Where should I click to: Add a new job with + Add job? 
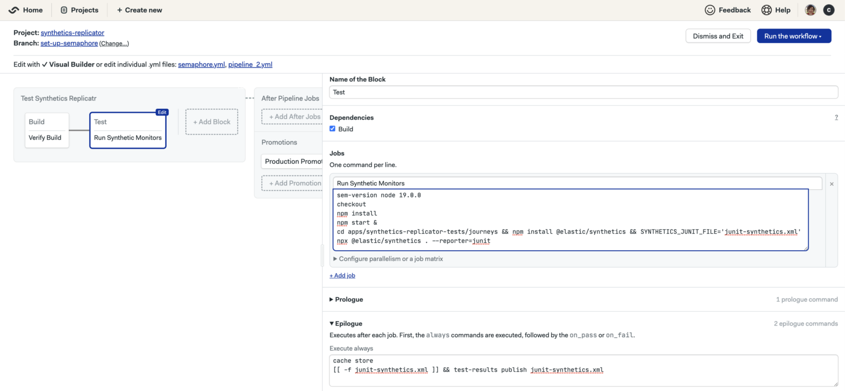click(x=342, y=275)
